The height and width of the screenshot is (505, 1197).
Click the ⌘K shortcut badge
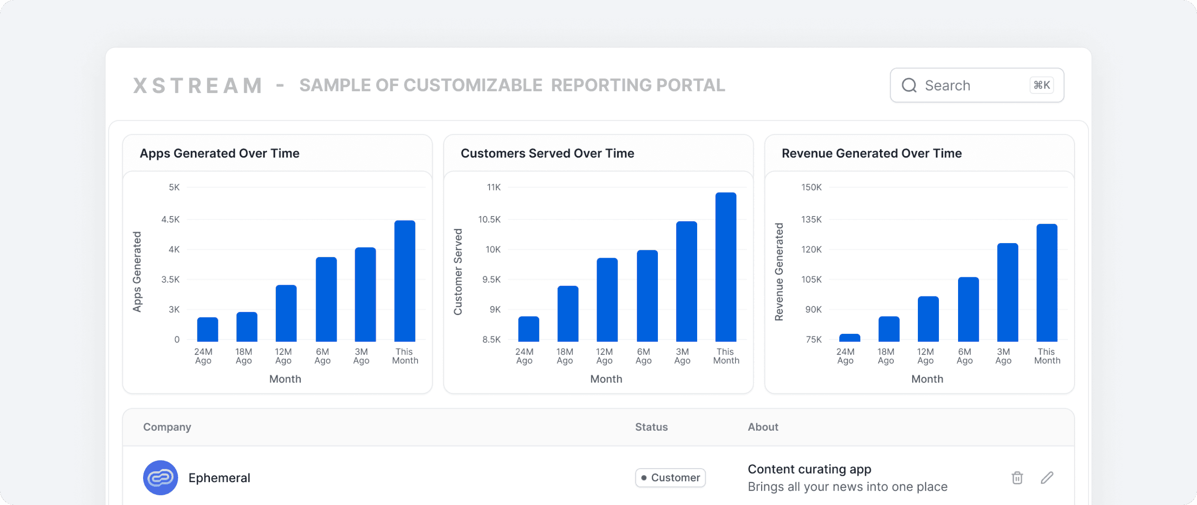[1042, 85]
